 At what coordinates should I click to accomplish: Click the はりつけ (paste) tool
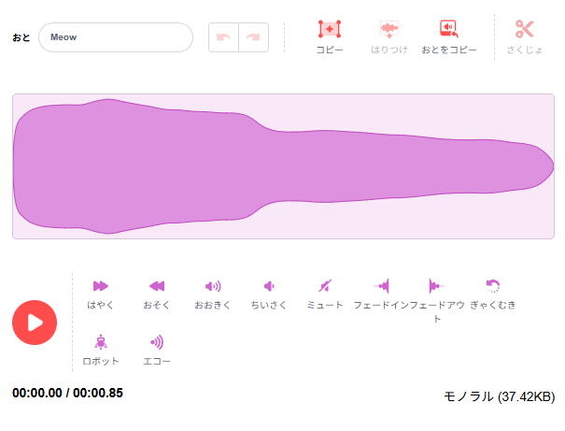[x=388, y=37]
